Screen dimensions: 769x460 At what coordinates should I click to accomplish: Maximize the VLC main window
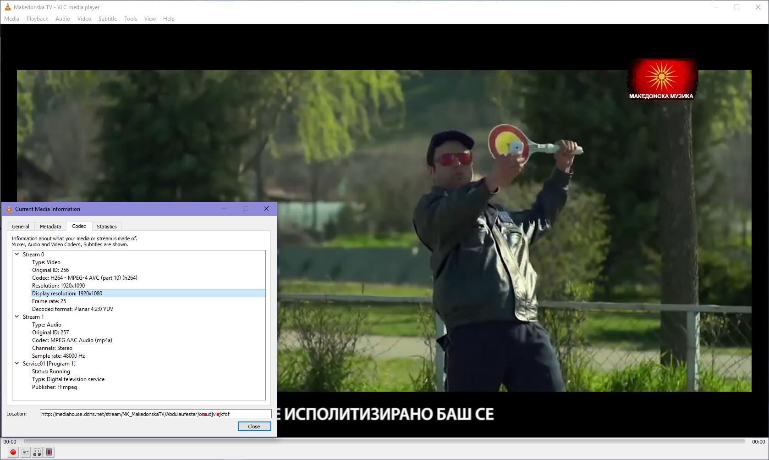[737, 7]
